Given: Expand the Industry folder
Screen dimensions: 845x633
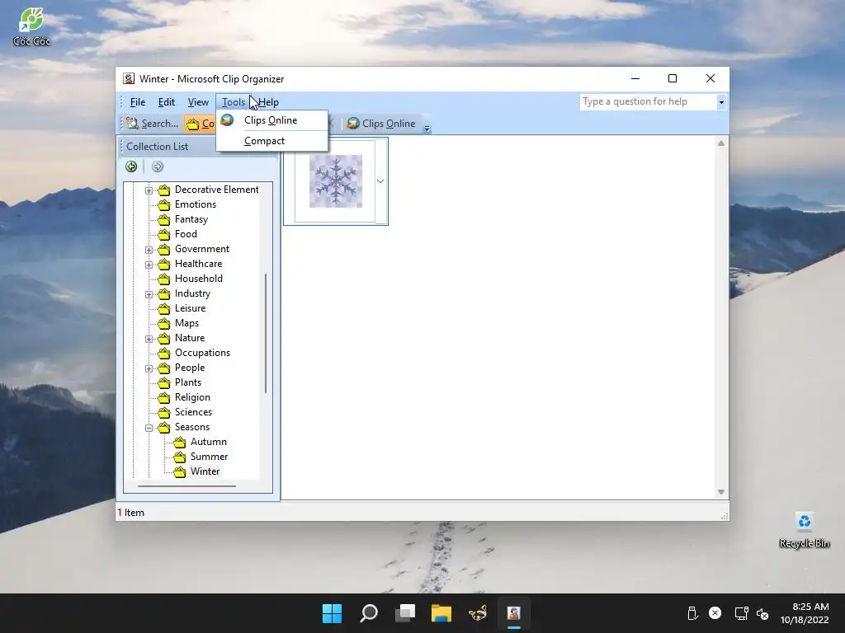Looking at the screenshot, I should coord(149,294).
